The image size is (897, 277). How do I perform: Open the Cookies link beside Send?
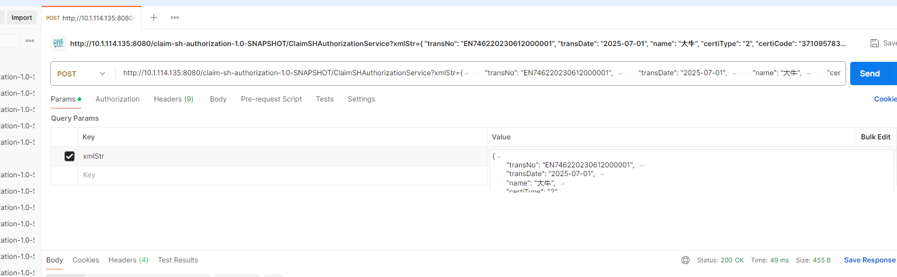[885, 99]
